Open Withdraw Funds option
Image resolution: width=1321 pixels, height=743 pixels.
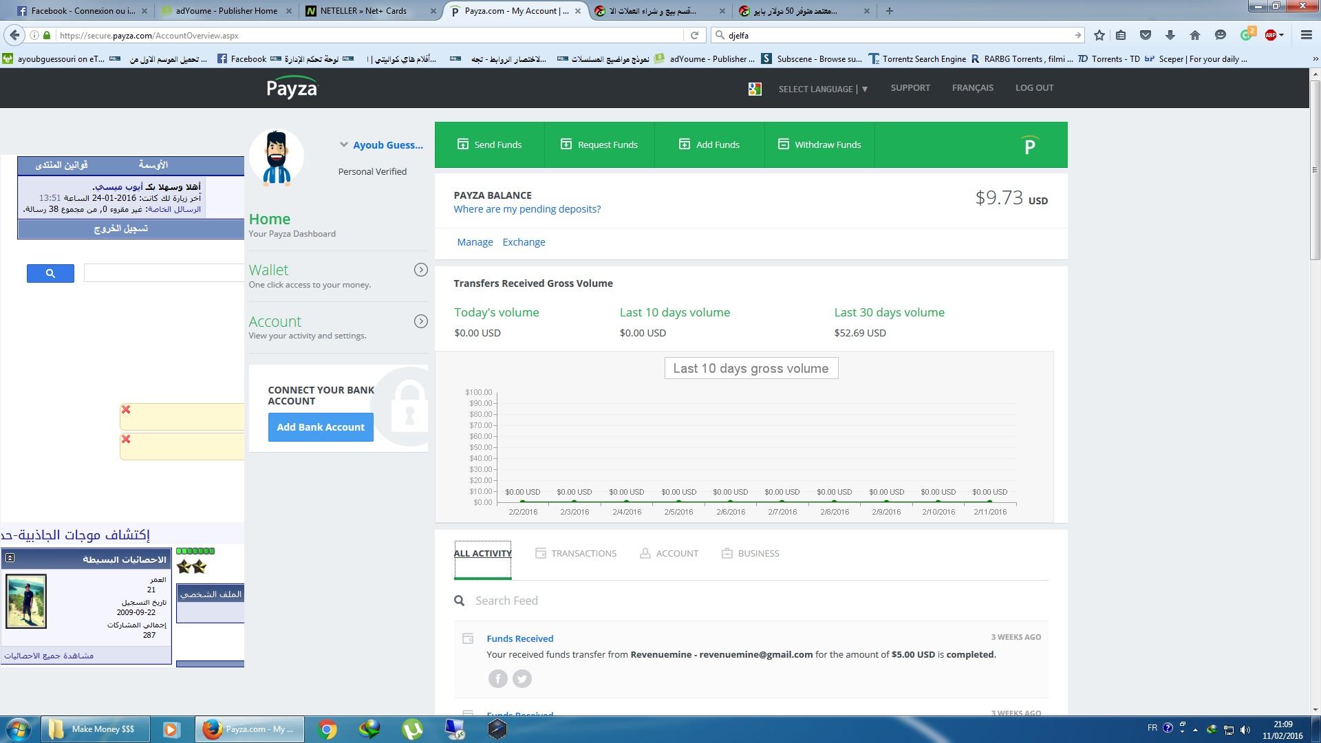[x=819, y=144]
